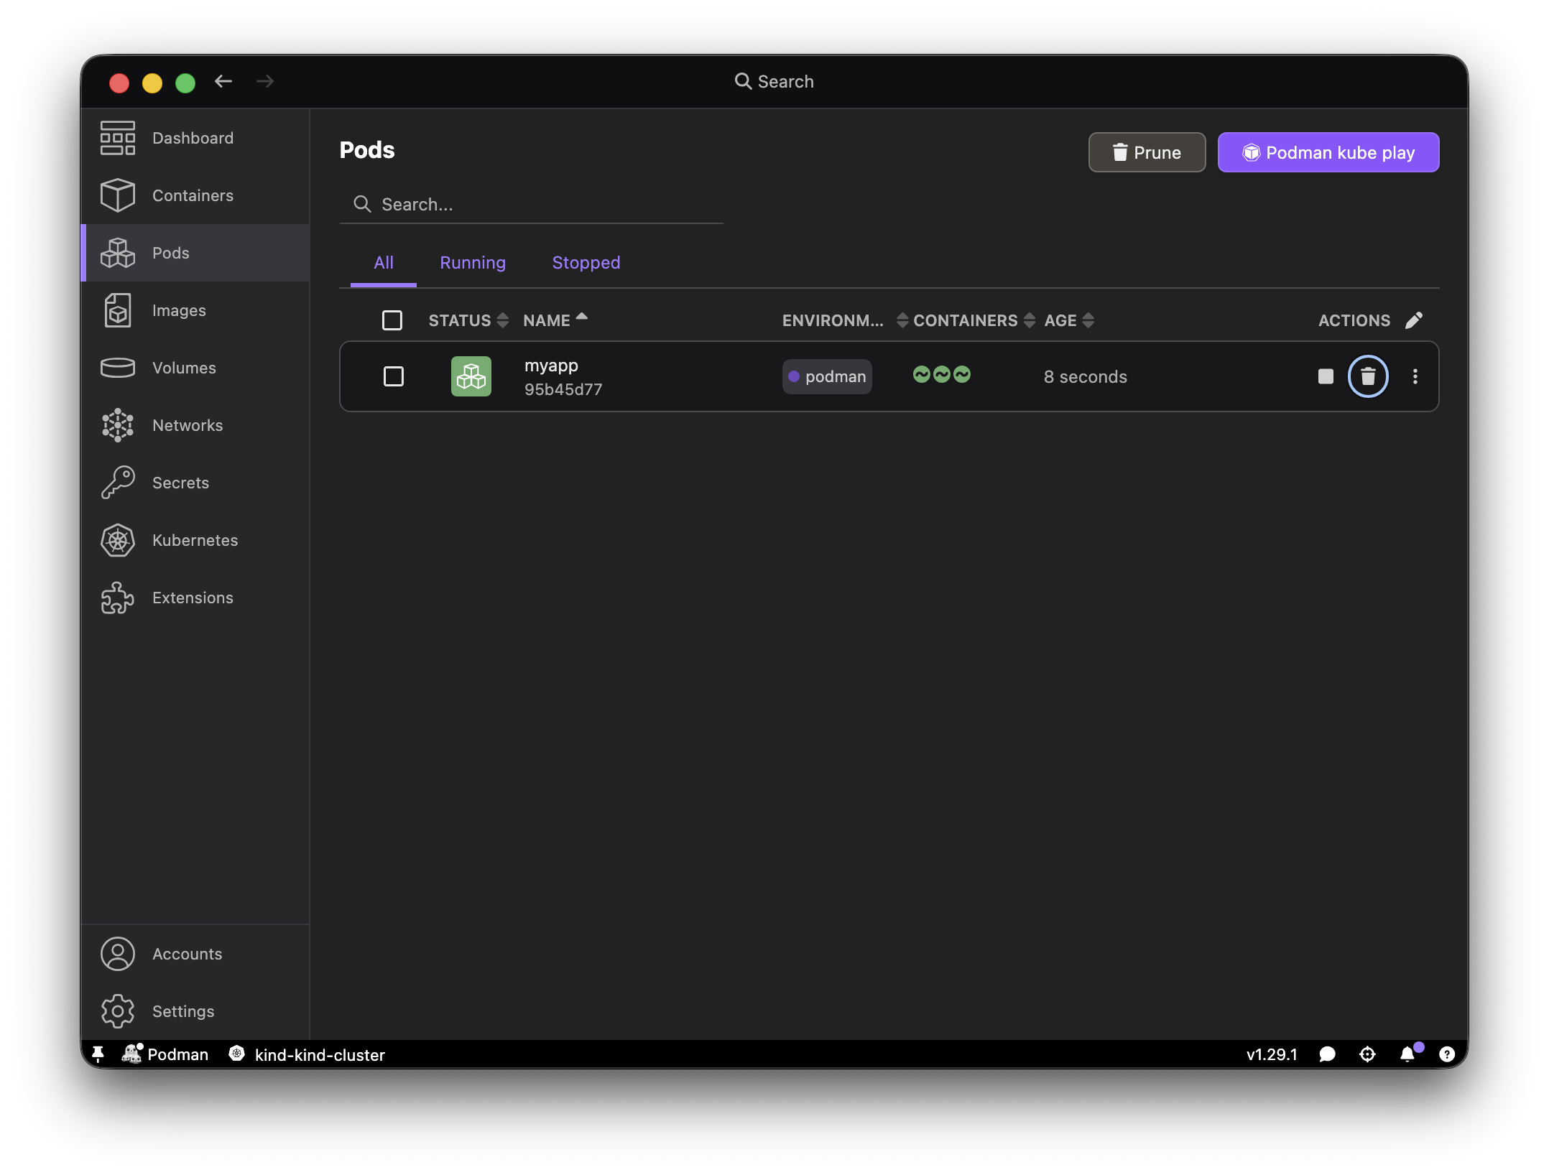
Task: Click the '8 seconds' age cell
Action: coord(1085,376)
